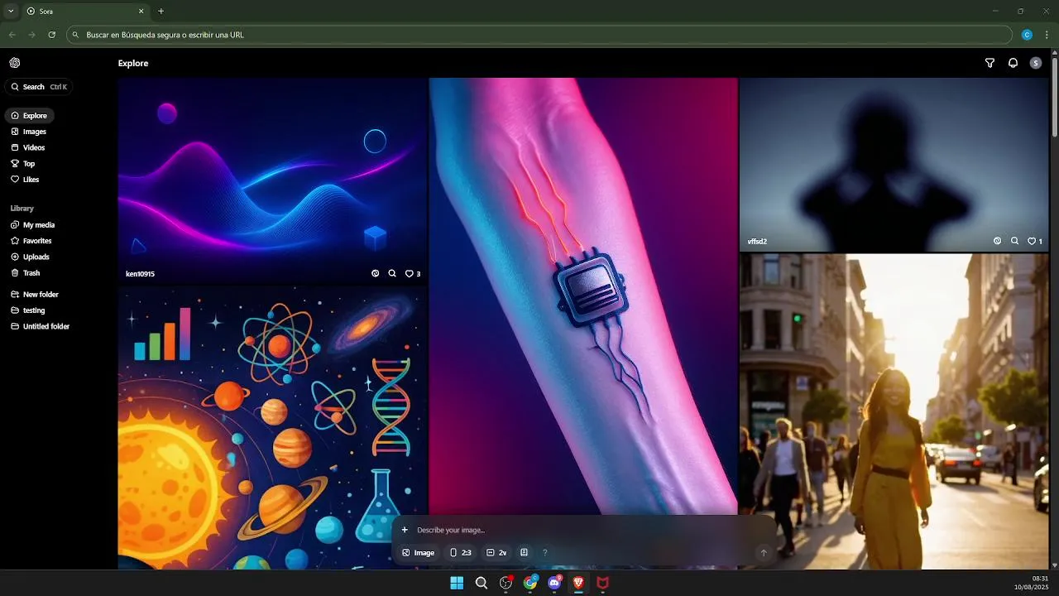Open the 2:3 aspect ratio dropdown

(x=460, y=553)
